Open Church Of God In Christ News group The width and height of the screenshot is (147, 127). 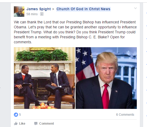click(x=83, y=9)
